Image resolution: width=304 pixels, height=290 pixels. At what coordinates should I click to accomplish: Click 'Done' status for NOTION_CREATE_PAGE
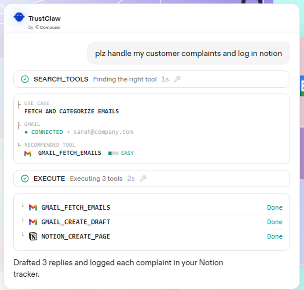point(275,236)
